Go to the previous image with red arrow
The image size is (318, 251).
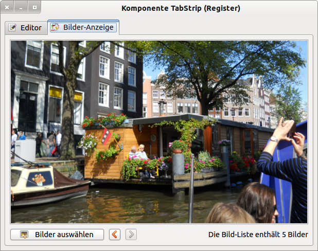coord(115,235)
